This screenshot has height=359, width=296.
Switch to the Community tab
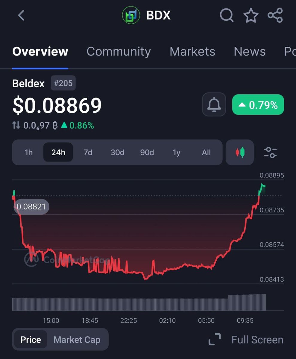coord(119,51)
